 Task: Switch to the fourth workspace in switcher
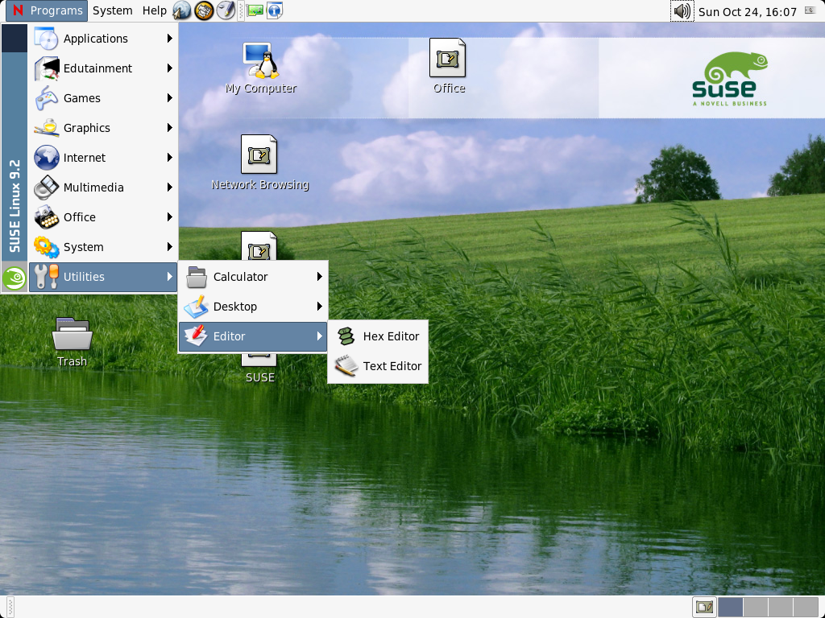pyautogui.click(x=806, y=608)
